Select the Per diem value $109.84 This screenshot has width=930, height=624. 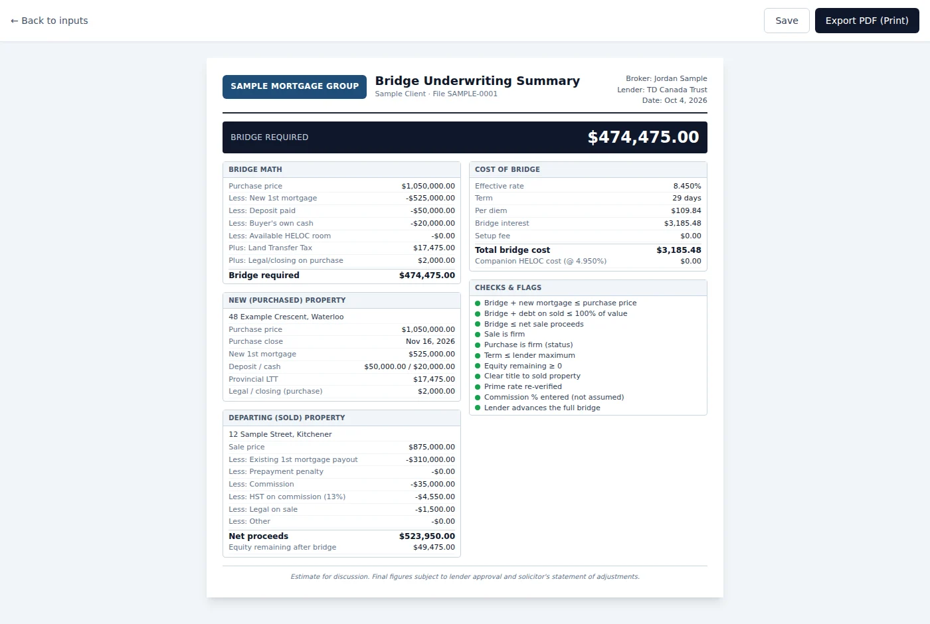[x=686, y=210]
